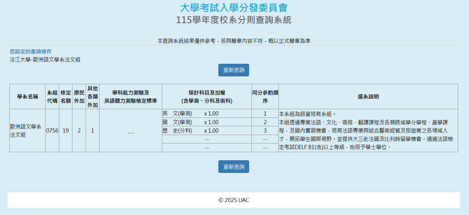Viewport: 469px width, 215px height.
Task: Click the © 2025 UAC footer text
Action: pos(233,200)
